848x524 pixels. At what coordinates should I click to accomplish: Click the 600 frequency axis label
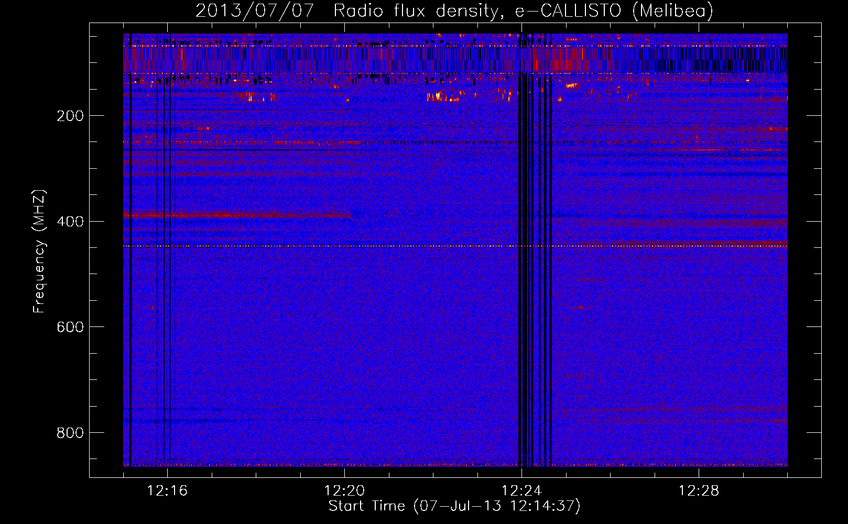click(70, 327)
